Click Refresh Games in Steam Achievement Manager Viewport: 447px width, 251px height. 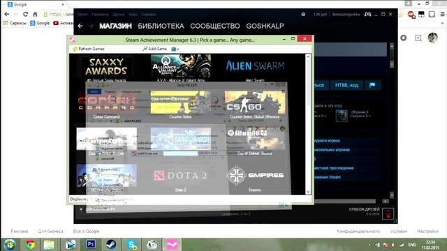89,49
